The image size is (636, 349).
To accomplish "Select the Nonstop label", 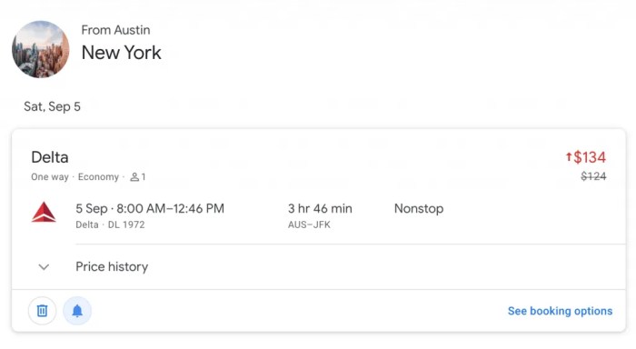I will tap(419, 209).
